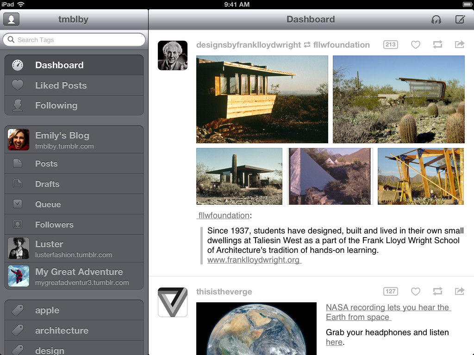Share the designsbyfranklloydwright post

[x=459, y=45]
